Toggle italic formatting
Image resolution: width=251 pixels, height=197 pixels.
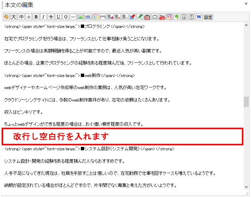pyautogui.click(x=43, y=17)
